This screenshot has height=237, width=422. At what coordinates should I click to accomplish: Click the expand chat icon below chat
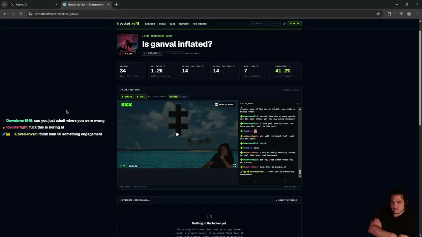pyautogui.click(x=255, y=181)
